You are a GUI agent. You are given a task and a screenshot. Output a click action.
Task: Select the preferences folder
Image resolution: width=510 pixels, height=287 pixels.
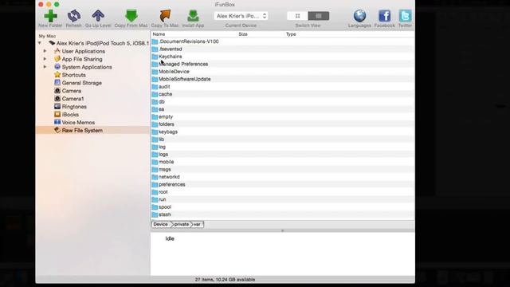[283, 184]
